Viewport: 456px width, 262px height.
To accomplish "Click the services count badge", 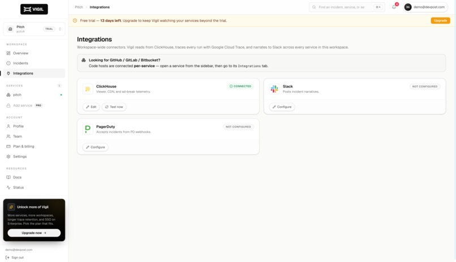I will (59, 86).
